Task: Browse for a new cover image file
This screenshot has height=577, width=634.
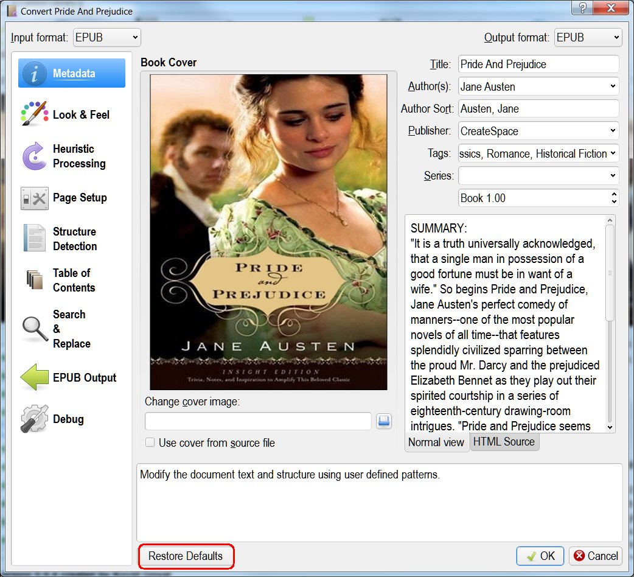Action: click(x=383, y=421)
